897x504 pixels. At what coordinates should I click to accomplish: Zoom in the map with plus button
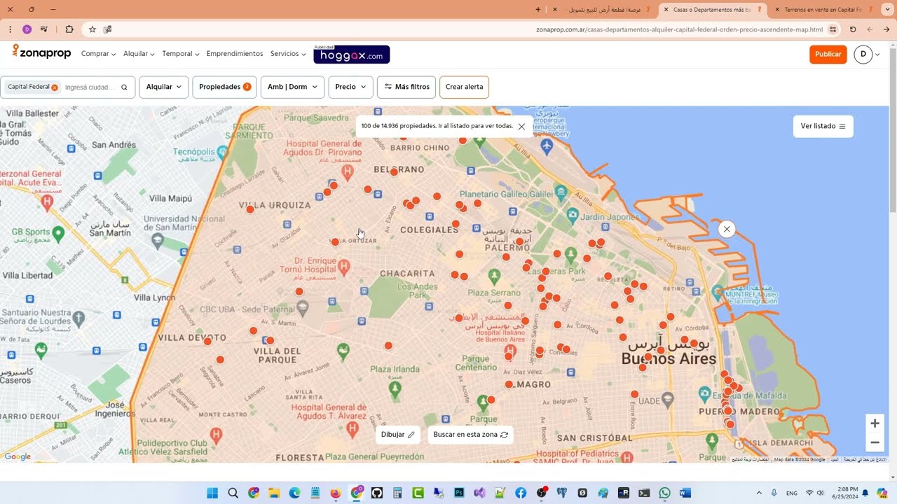pos(875,423)
